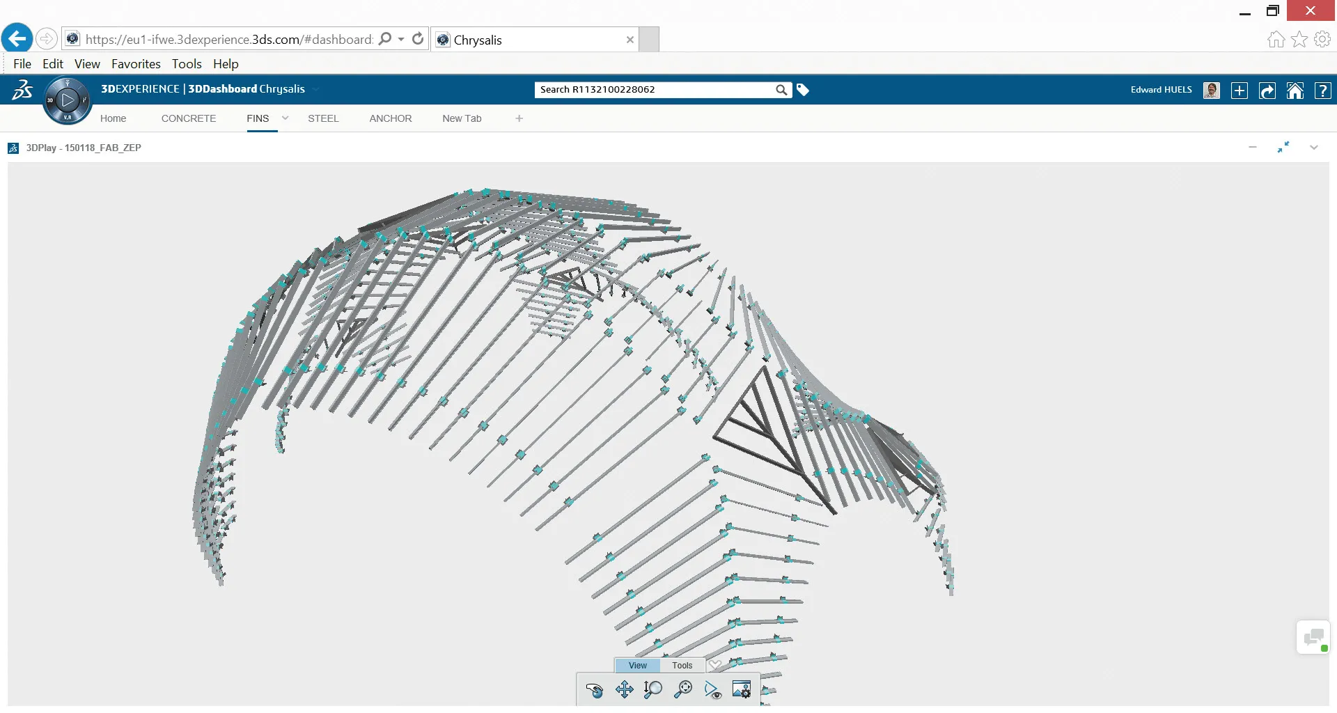Open the Add plus icon in header

click(1240, 91)
